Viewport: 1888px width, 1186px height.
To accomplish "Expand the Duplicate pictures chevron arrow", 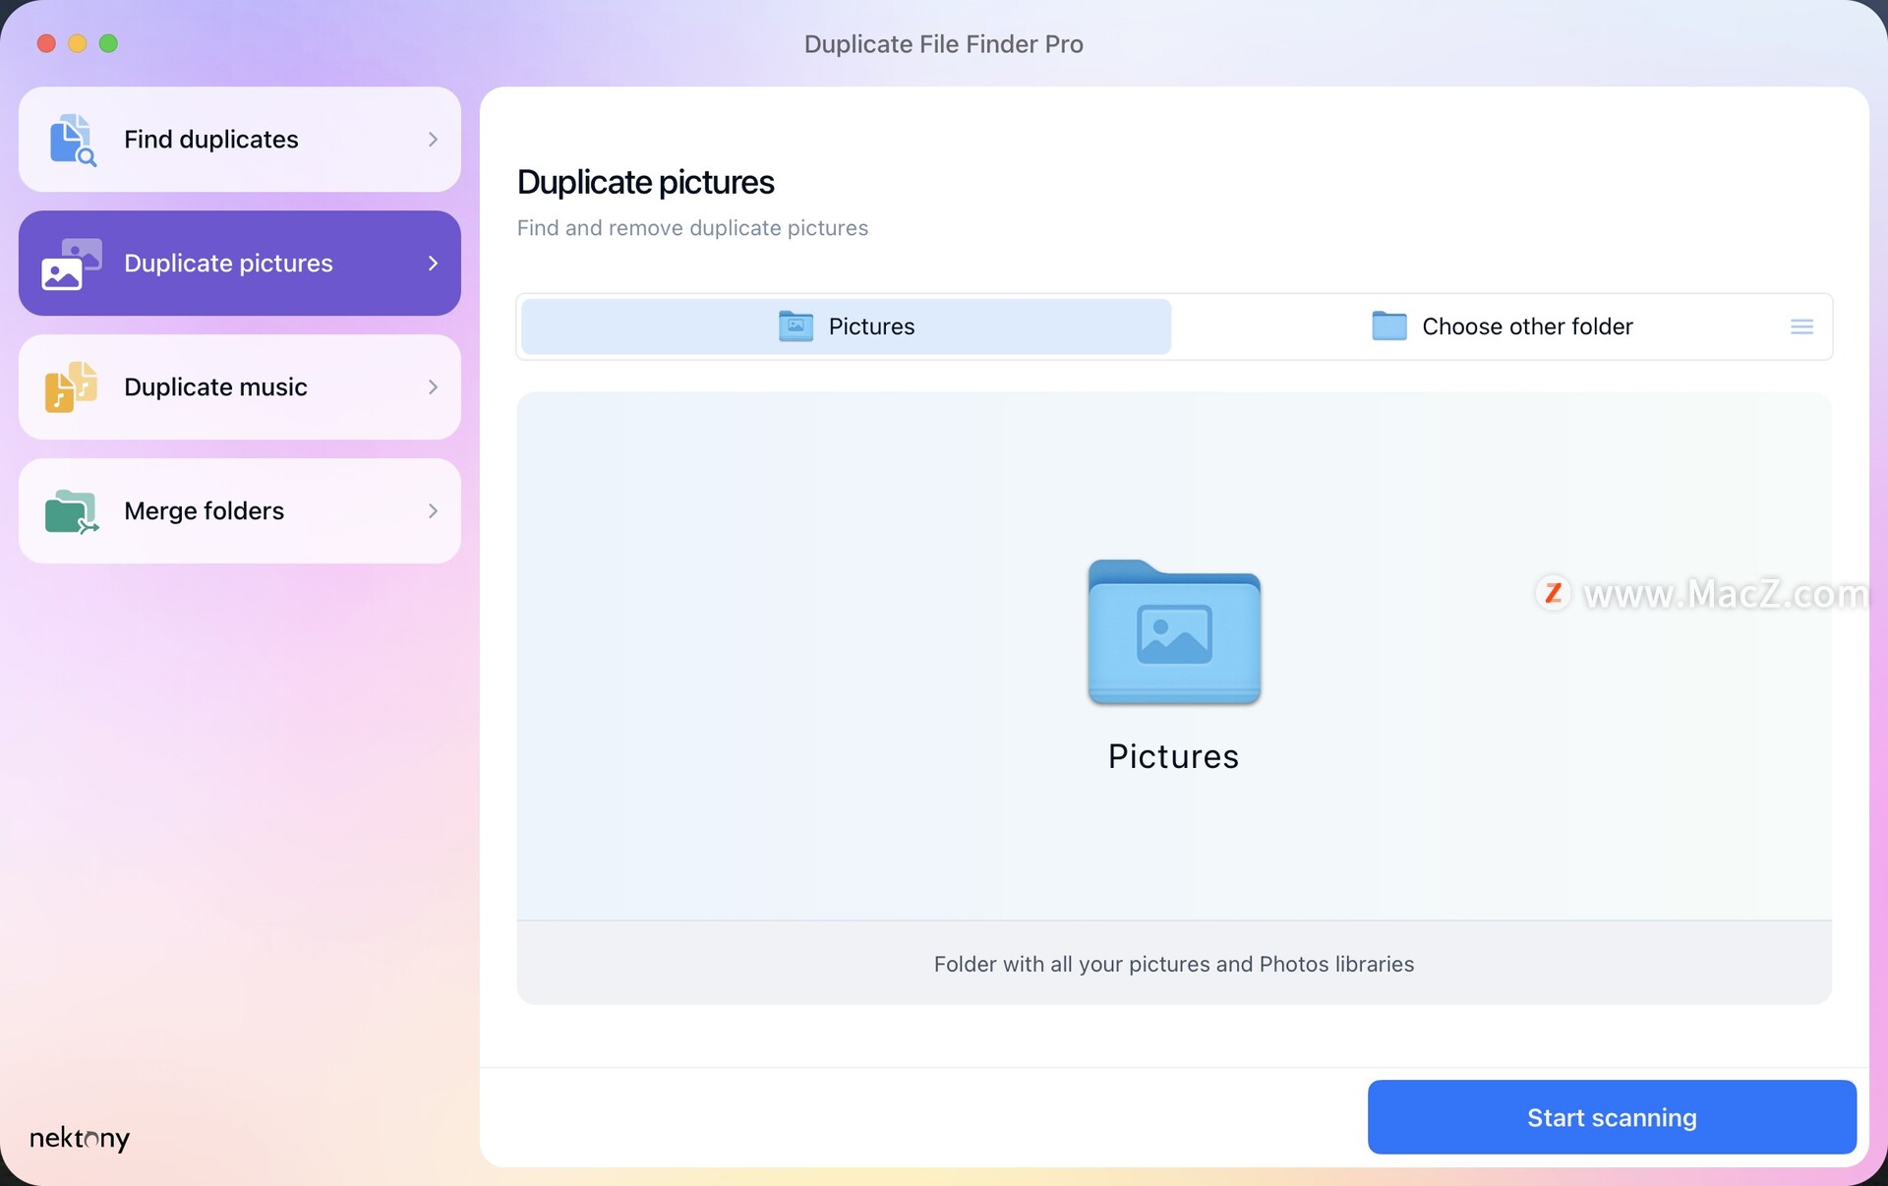I will point(433,264).
